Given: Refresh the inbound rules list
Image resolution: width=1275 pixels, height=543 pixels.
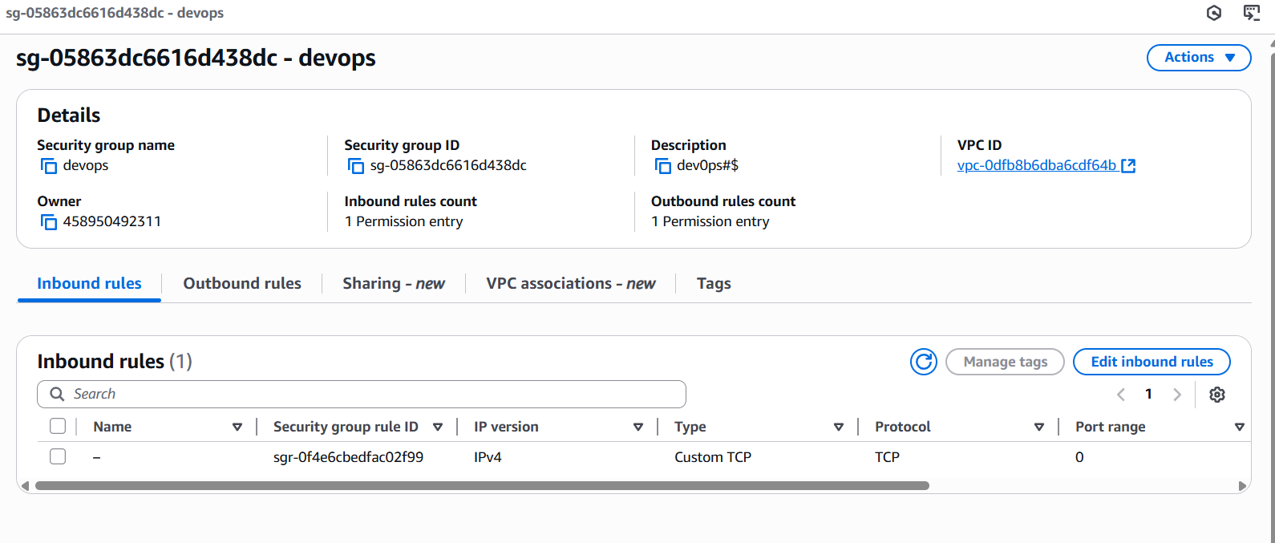Looking at the screenshot, I should point(924,362).
